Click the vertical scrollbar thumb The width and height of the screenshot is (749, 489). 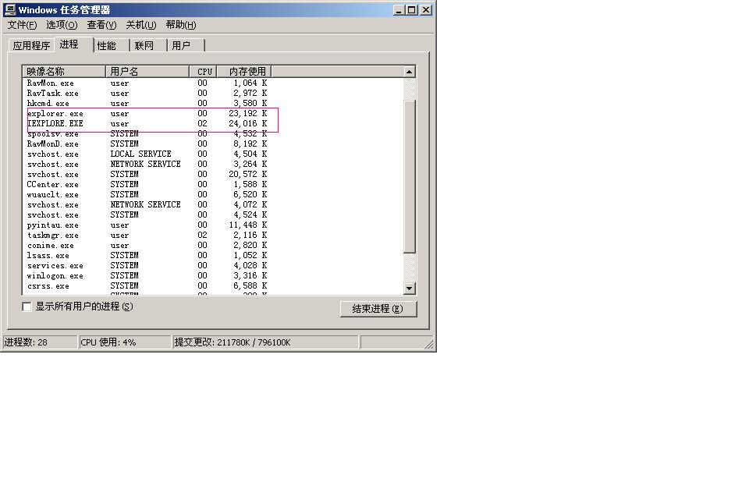coord(410,176)
